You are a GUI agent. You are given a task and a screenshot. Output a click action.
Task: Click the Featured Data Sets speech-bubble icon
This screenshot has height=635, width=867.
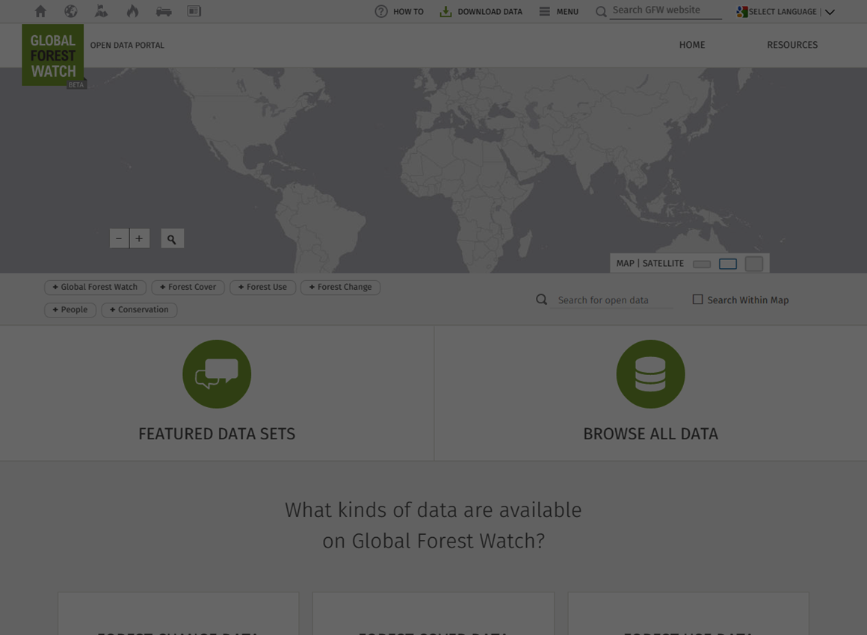tap(217, 374)
